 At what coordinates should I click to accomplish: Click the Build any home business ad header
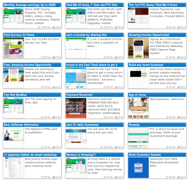pos(157,65)
